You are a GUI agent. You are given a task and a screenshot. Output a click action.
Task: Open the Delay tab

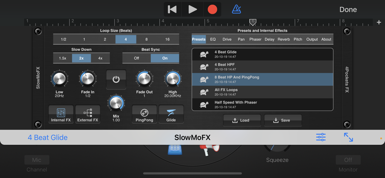[x=269, y=40]
